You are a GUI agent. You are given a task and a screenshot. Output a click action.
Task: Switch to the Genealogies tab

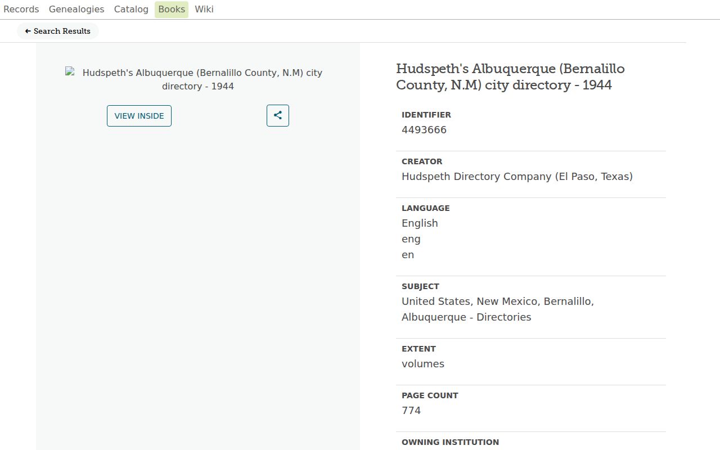pos(76,9)
